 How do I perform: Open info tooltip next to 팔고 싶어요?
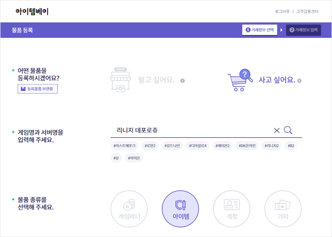183,81
